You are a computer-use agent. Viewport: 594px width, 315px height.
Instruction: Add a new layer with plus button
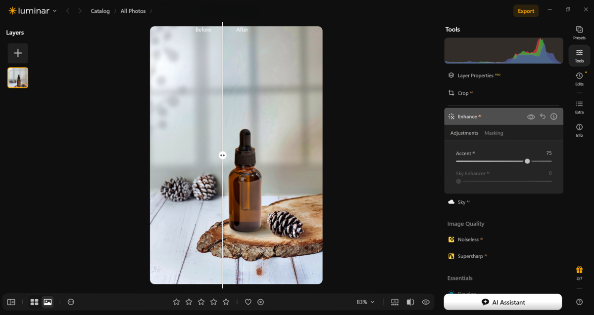click(18, 53)
